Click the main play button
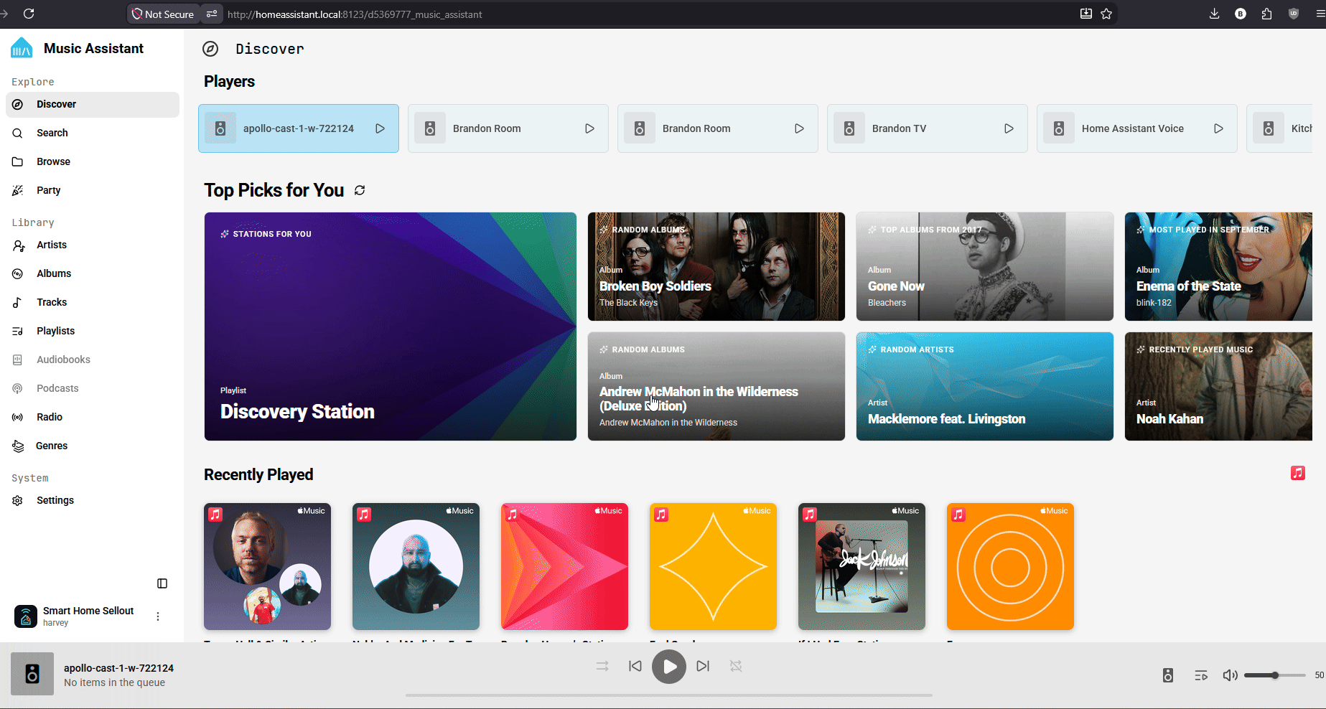Image resolution: width=1326 pixels, height=709 pixels. [x=669, y=667]
